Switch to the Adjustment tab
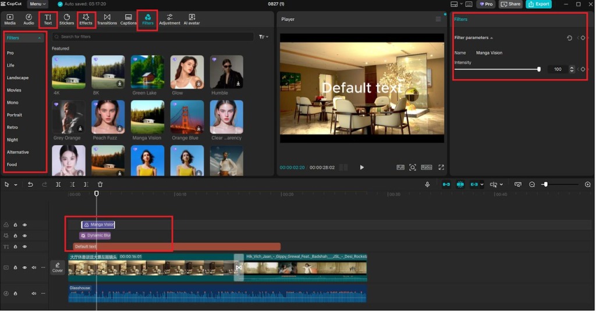Screen dimensions: 596x315 point(169,19)
